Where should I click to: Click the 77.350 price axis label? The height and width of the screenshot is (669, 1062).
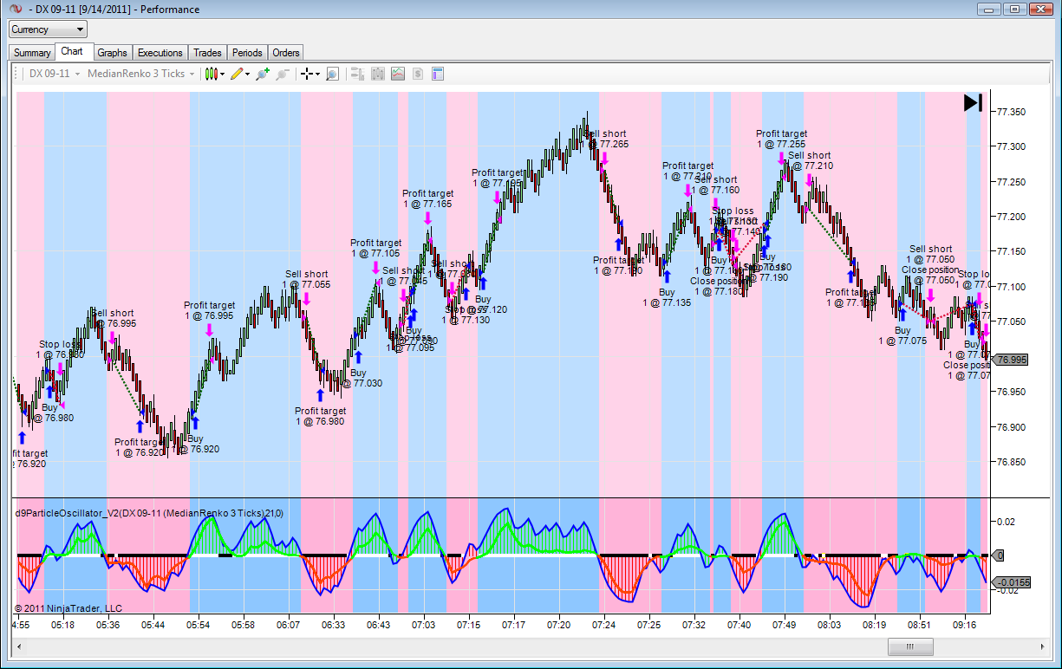tap(1012, 112)
